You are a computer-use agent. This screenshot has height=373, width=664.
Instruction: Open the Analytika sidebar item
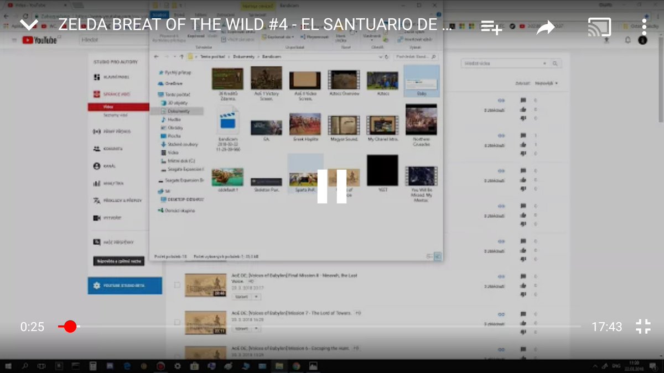[109, 183]
